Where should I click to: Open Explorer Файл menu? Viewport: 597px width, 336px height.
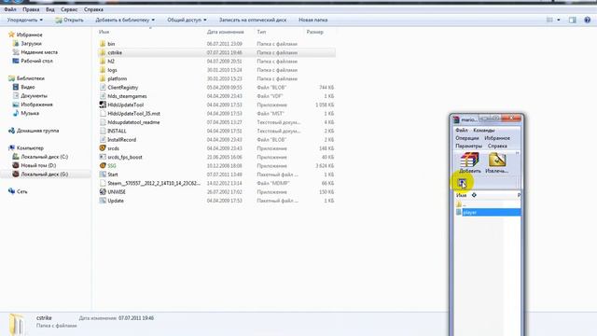(10, 9)
